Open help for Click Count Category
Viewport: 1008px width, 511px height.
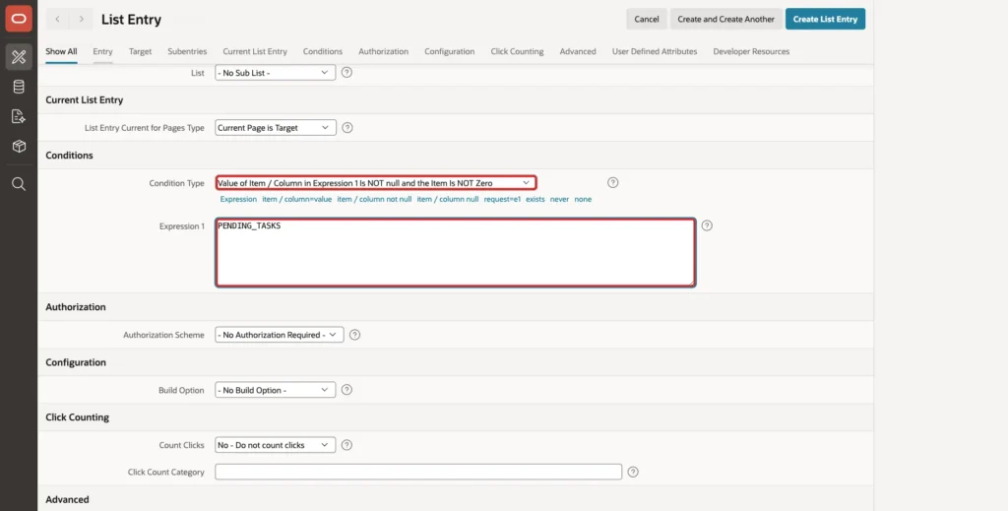click(x=633, y=472)
